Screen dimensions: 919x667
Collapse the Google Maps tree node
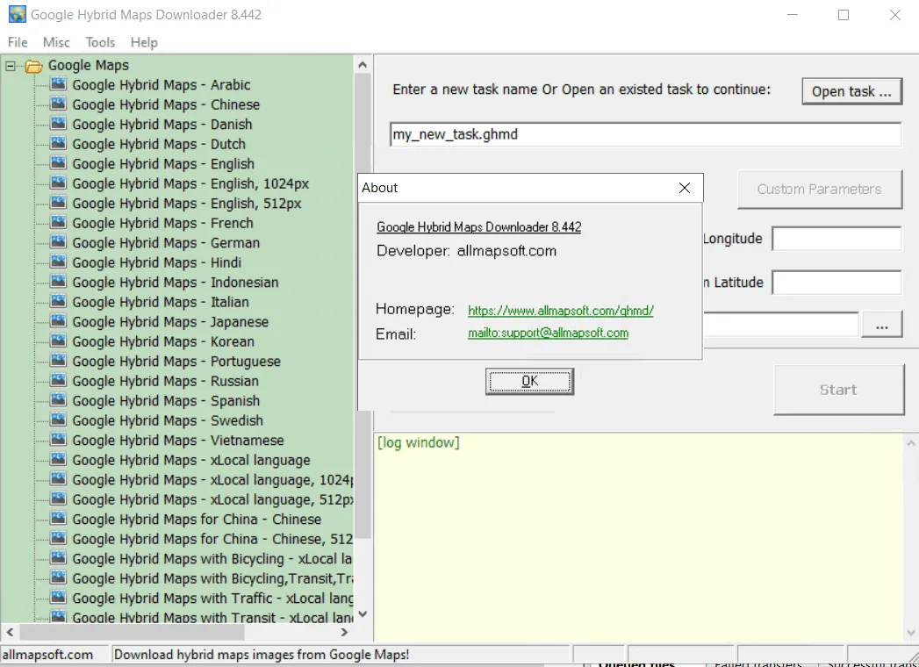click(10, 66)
